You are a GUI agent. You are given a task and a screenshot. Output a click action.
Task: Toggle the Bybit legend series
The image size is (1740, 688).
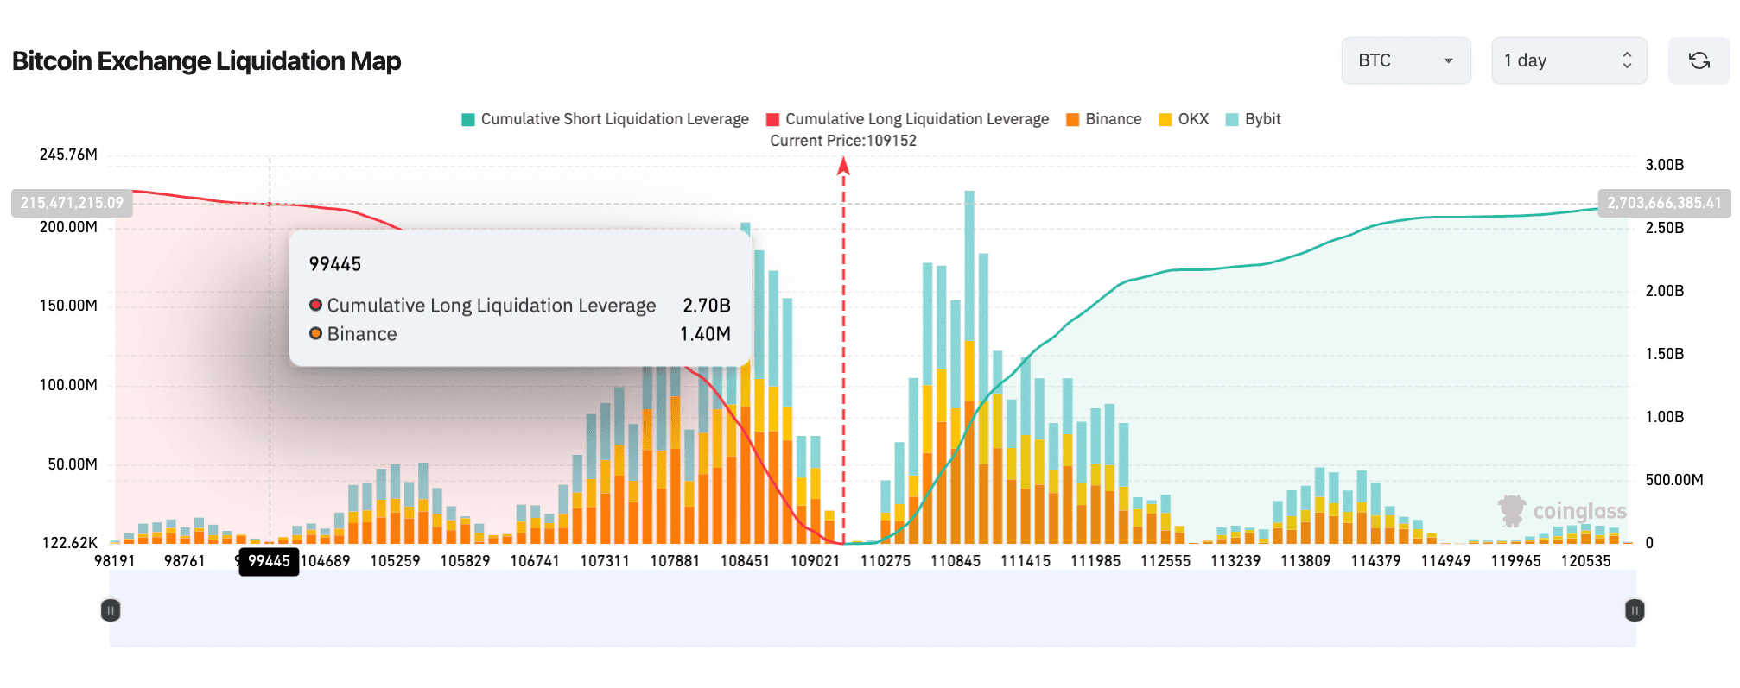(1253, 119)
